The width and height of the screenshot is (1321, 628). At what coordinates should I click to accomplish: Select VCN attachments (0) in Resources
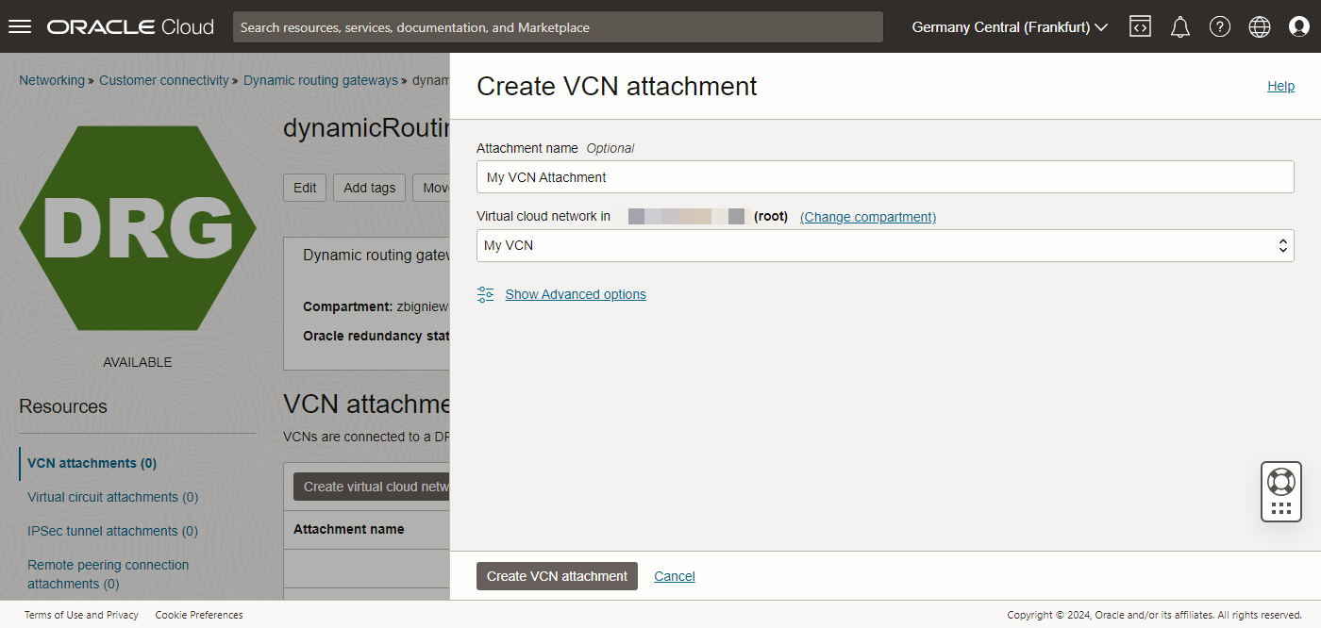[92, 463]
